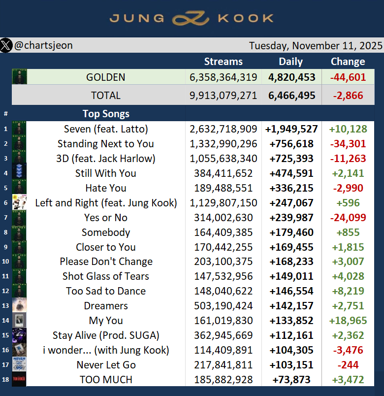Select Dreamers streams 503,190,424

click(223, 306)
